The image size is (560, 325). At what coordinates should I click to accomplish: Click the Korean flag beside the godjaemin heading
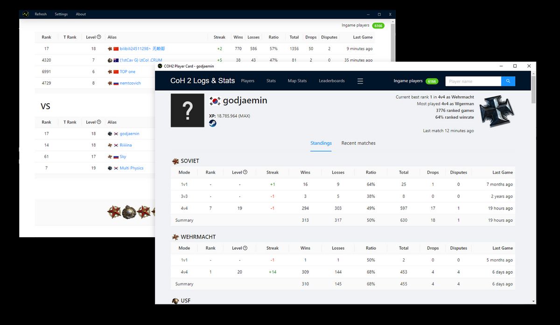tap(215, 101)
